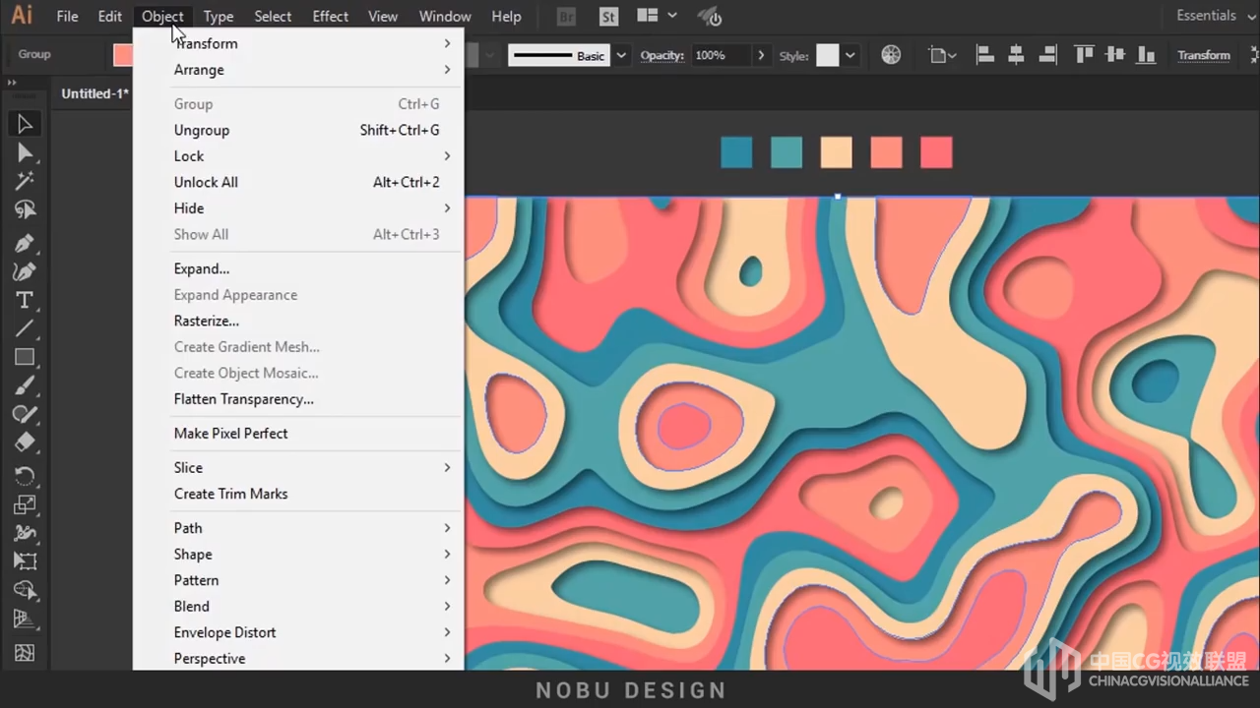
Task: Select the Direct Selection tool
Action: [x=25, y=152]
